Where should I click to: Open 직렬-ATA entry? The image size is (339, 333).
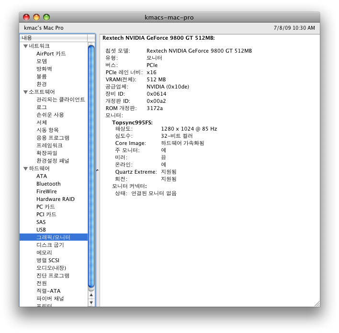[x=48, y=291]
